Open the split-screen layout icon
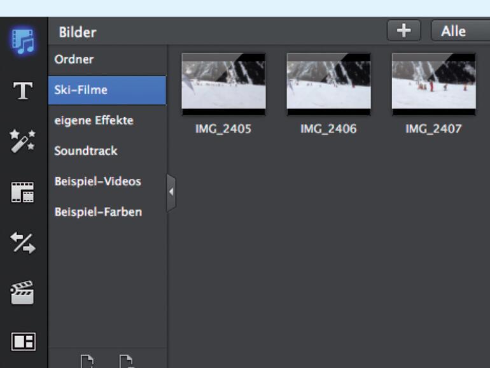The image size is (490, 368). [x=24, y=341]
